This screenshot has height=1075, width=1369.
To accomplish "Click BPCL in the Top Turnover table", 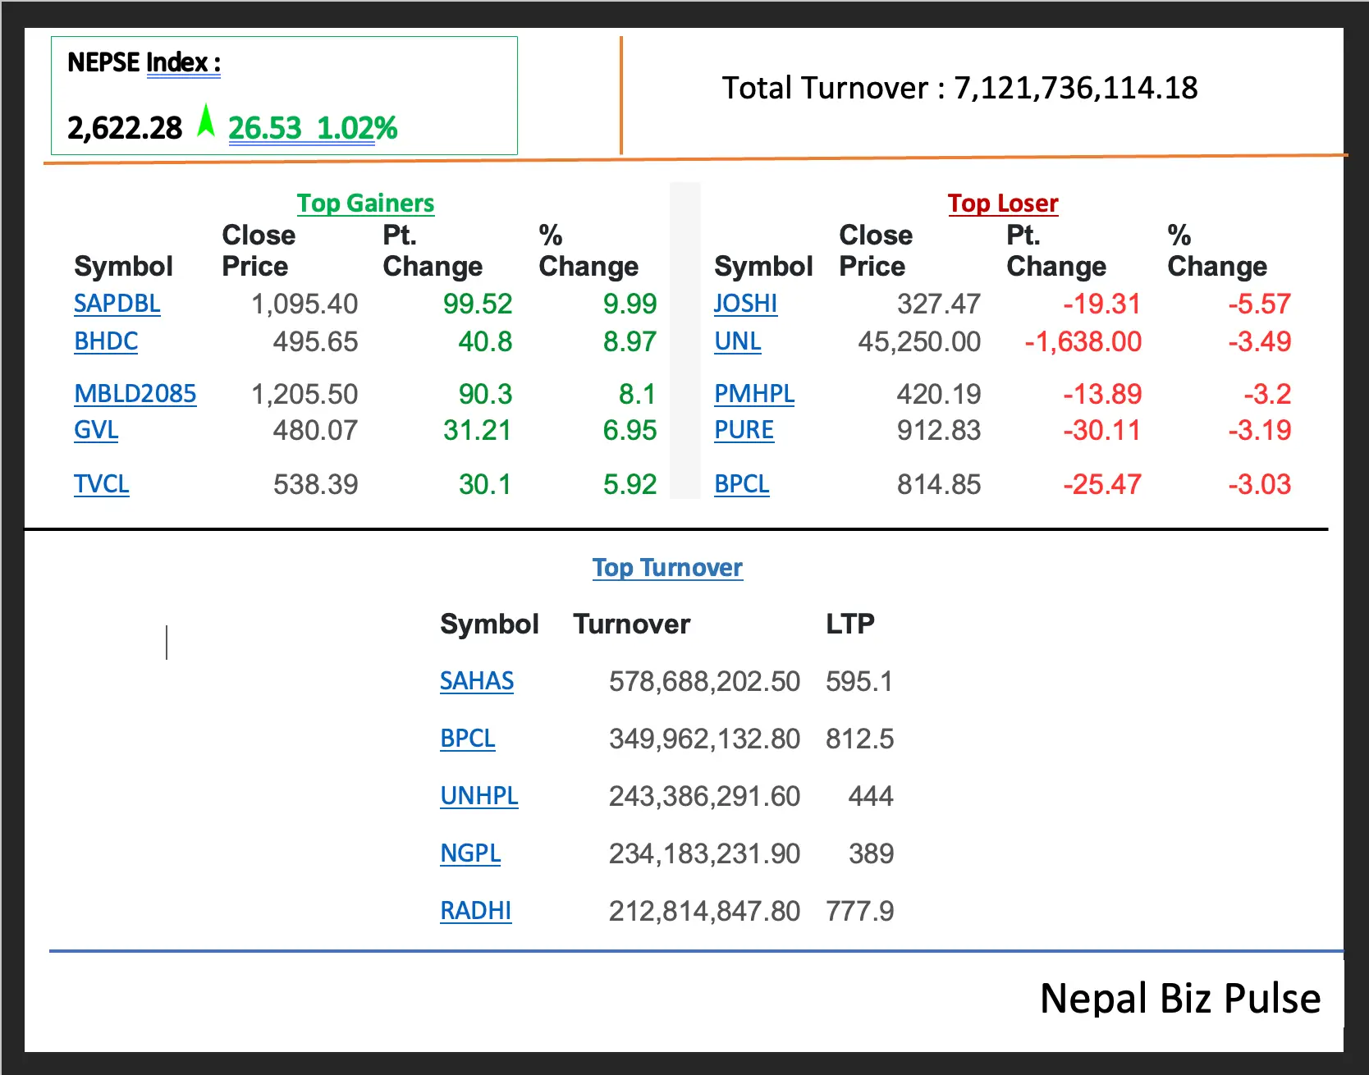I will pos(467,739).
